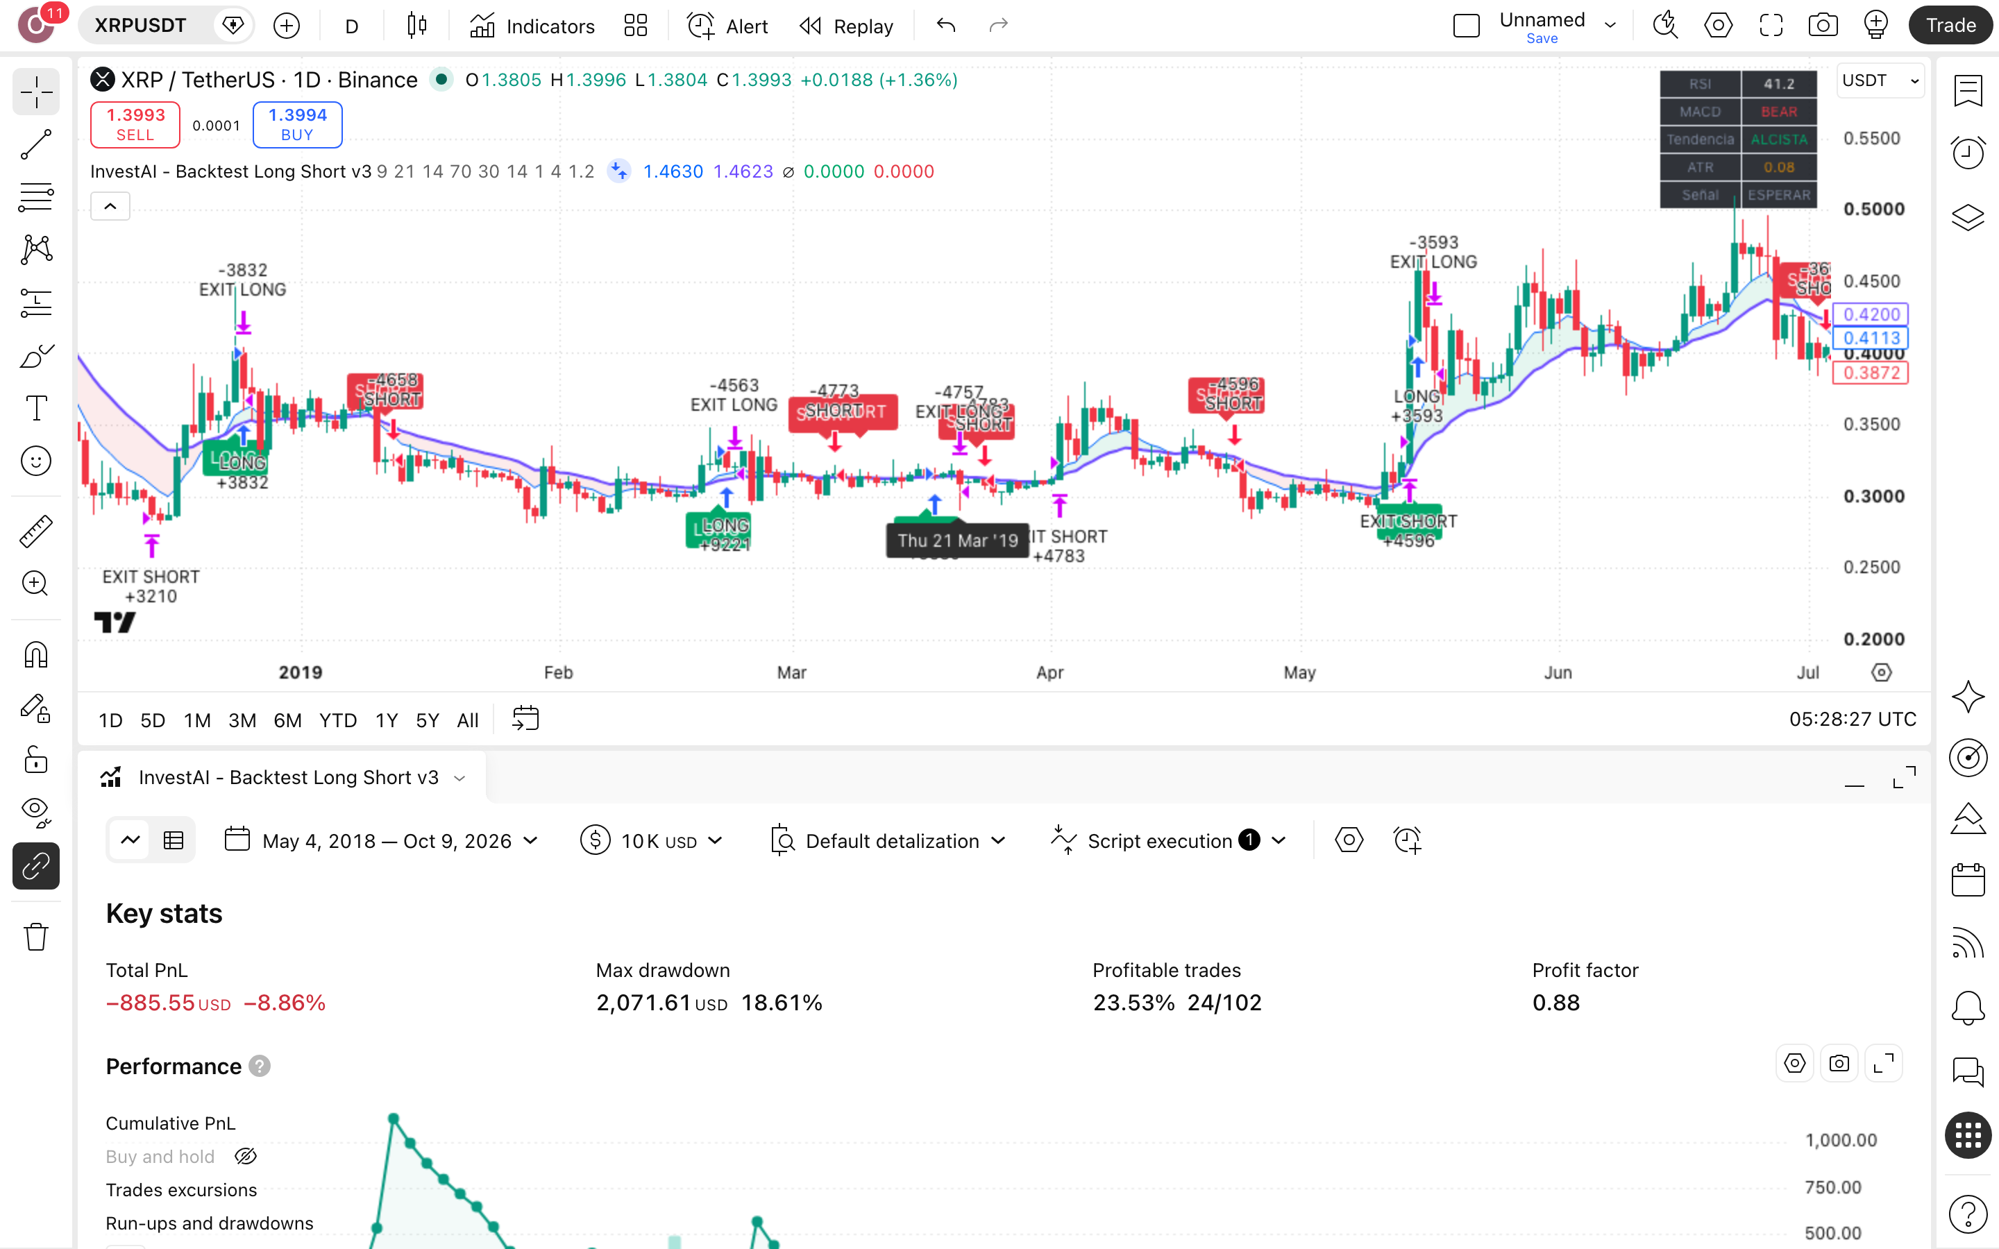Expand the backtest date range dropdown
This screenshot has width=1999, height=1249.
pyautogui.click(x=382, y=841)
